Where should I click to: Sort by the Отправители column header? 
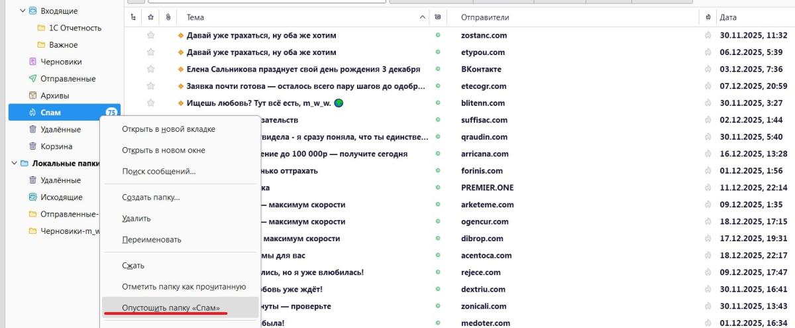pyautogui.click(x=485, y=17)
